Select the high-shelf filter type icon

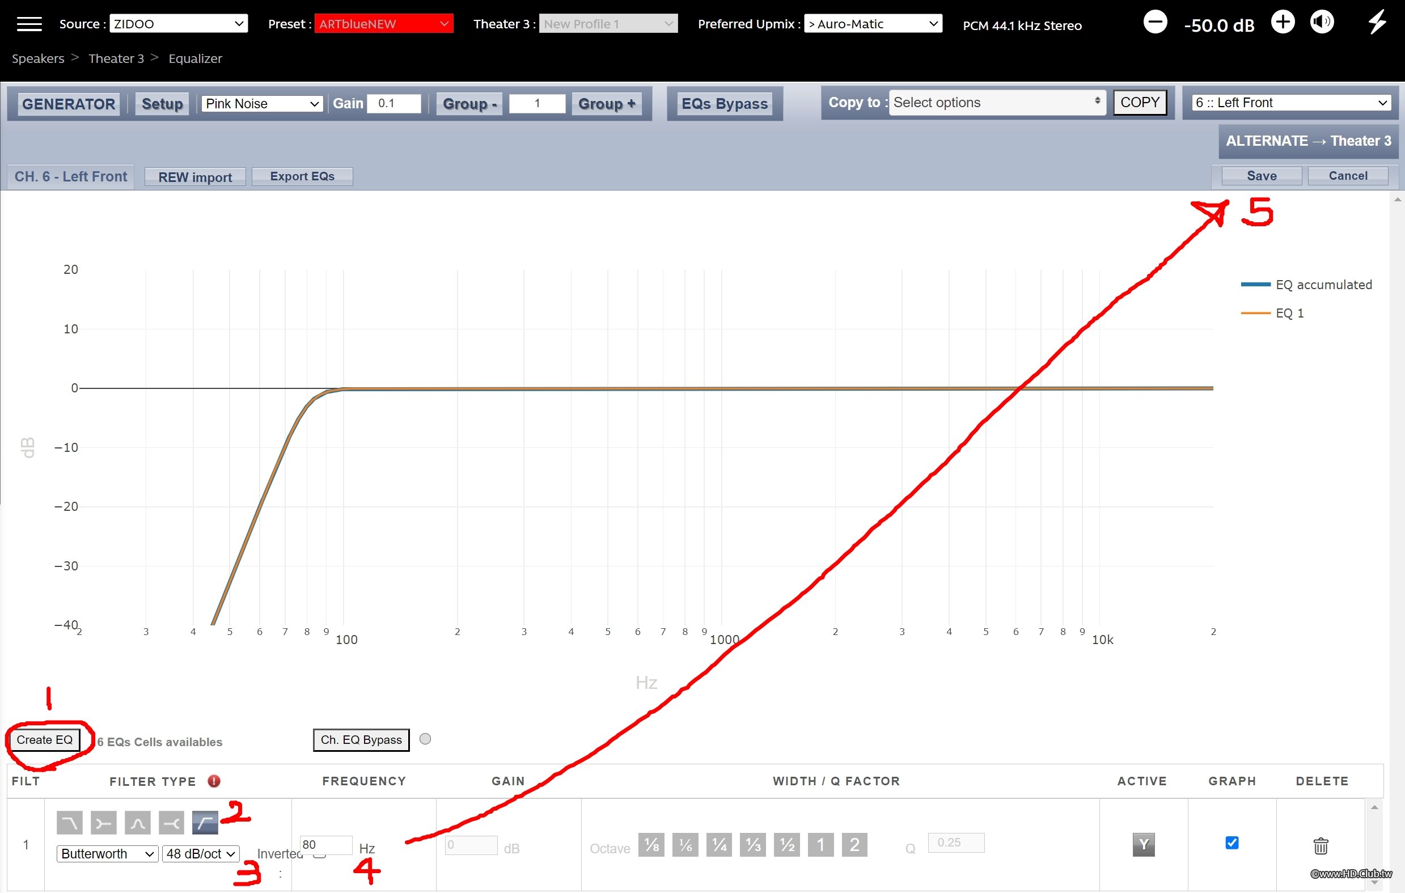(172, 823)
